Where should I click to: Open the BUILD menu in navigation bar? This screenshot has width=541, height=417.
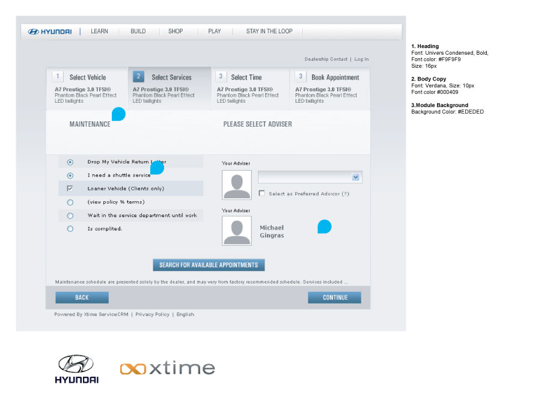coord(138,31)
